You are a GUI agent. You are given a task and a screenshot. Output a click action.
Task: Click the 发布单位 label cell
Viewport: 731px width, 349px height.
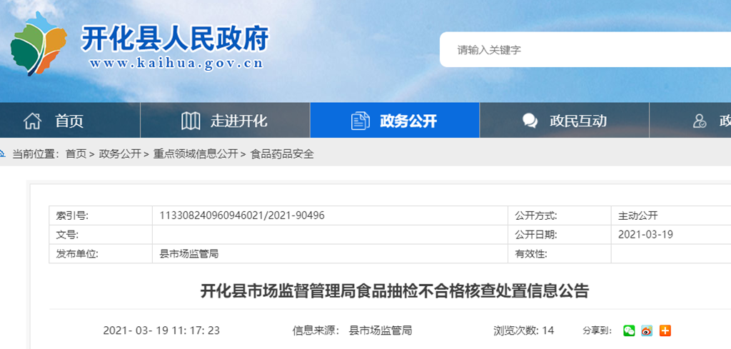point(101,254)
